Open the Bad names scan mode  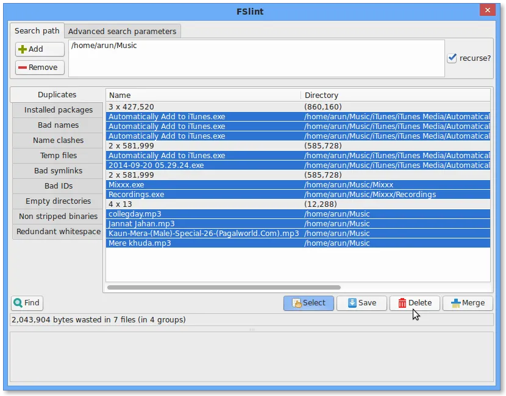pyautogui.click(x=57, y=125)
